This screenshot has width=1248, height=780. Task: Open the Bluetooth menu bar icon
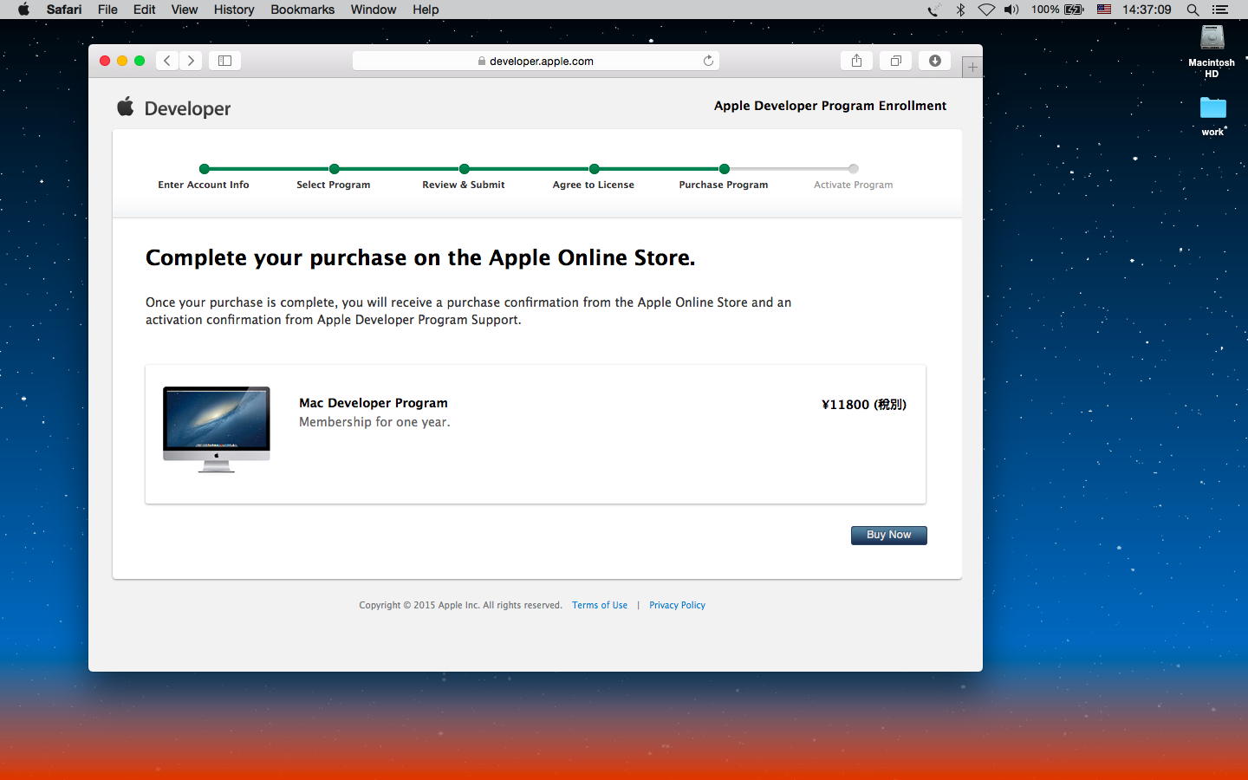point(960,10)
